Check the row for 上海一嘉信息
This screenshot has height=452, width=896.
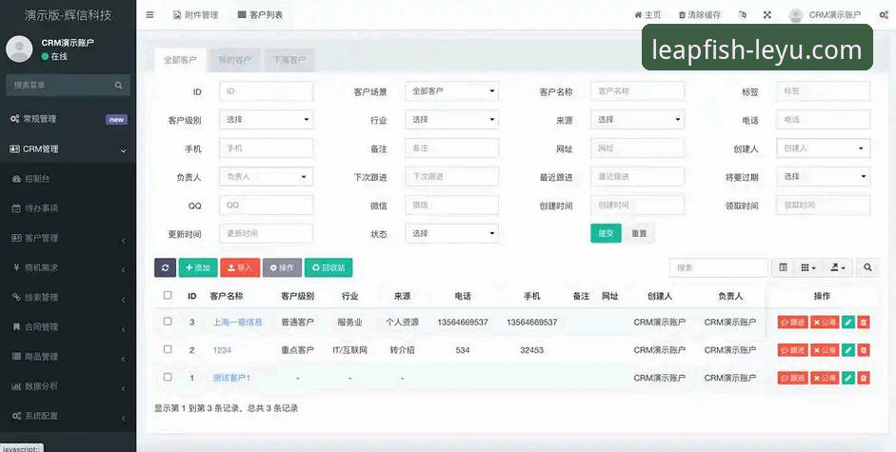(x=168, y=321)
